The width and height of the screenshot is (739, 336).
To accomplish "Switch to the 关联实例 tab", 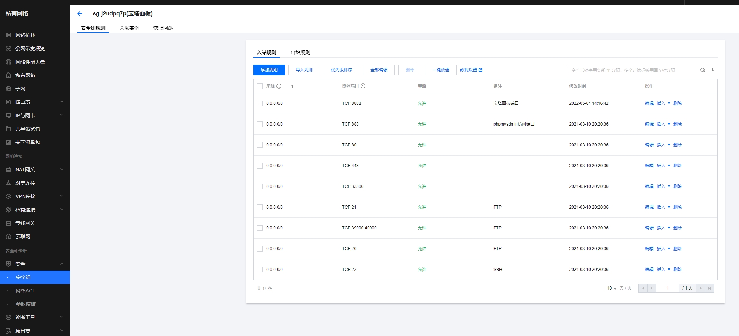I will 129,28.
